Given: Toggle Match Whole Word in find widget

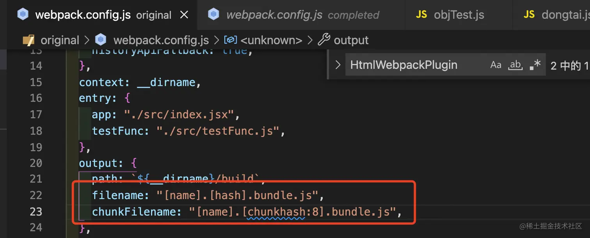Looking at the screenshot, I should click(x=515, y=65).
